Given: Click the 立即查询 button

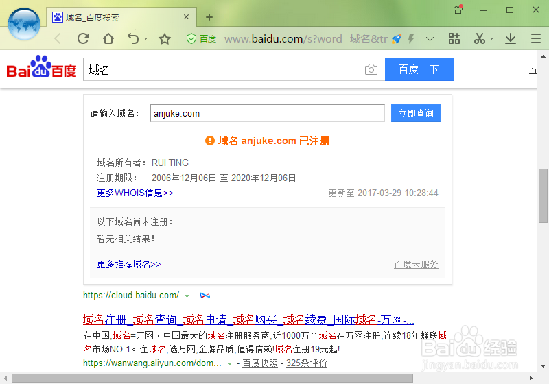Looking at the screenshot, I should pyautogui.click(x=416, y=113).
